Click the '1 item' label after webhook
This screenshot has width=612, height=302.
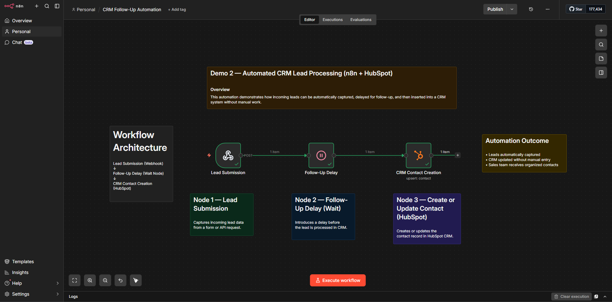(x=275, y=152)
